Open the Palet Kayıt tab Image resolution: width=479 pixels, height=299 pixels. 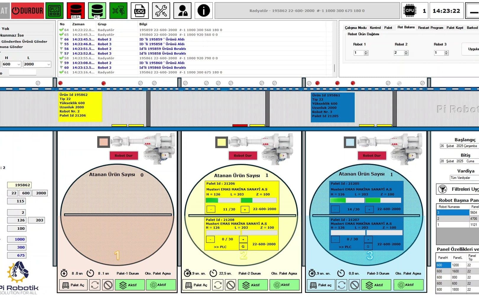point(455,28)
